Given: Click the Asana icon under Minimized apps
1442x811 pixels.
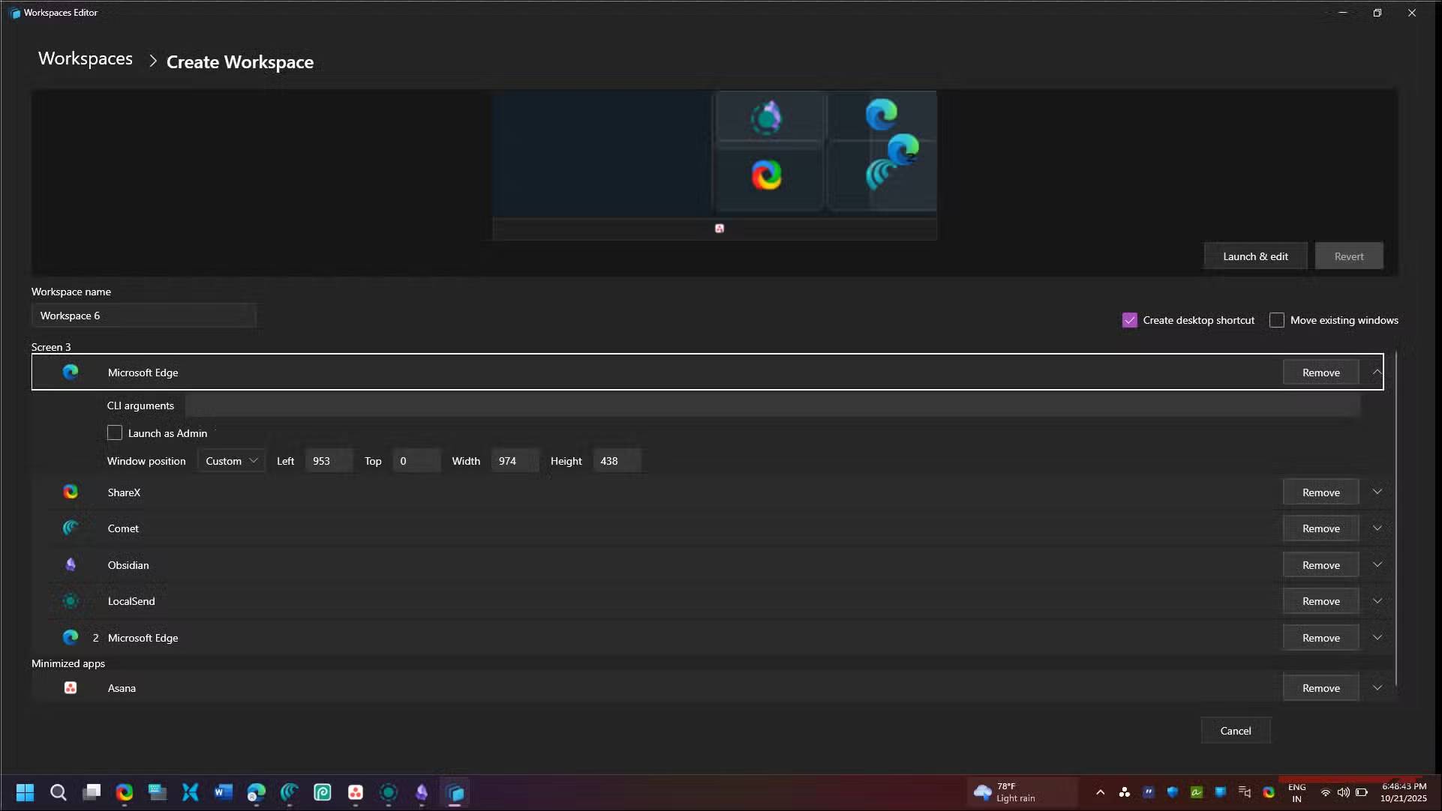Looking at the screenshot, I should (71, 687).
